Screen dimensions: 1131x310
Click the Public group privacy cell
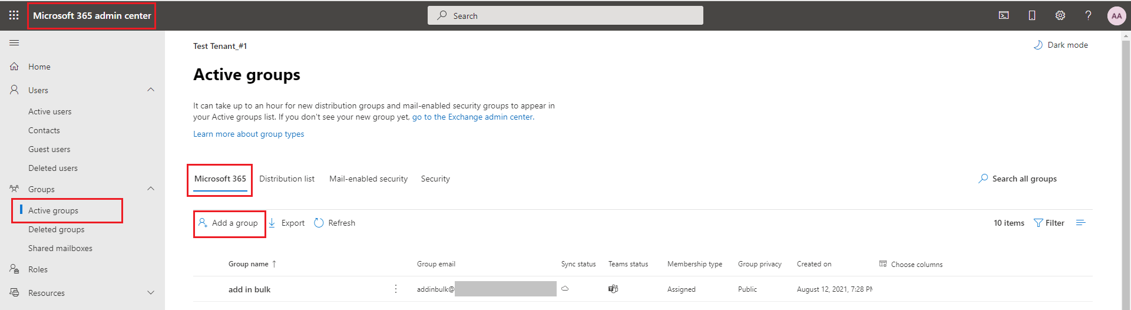[x=748, y=289]
